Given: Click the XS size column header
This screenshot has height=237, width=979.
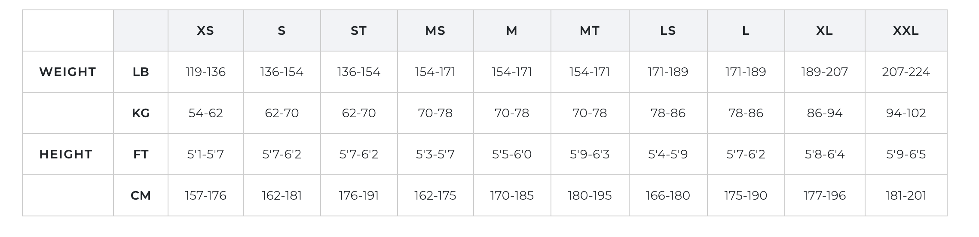Looking at the screenshot, I should (205, 31).
